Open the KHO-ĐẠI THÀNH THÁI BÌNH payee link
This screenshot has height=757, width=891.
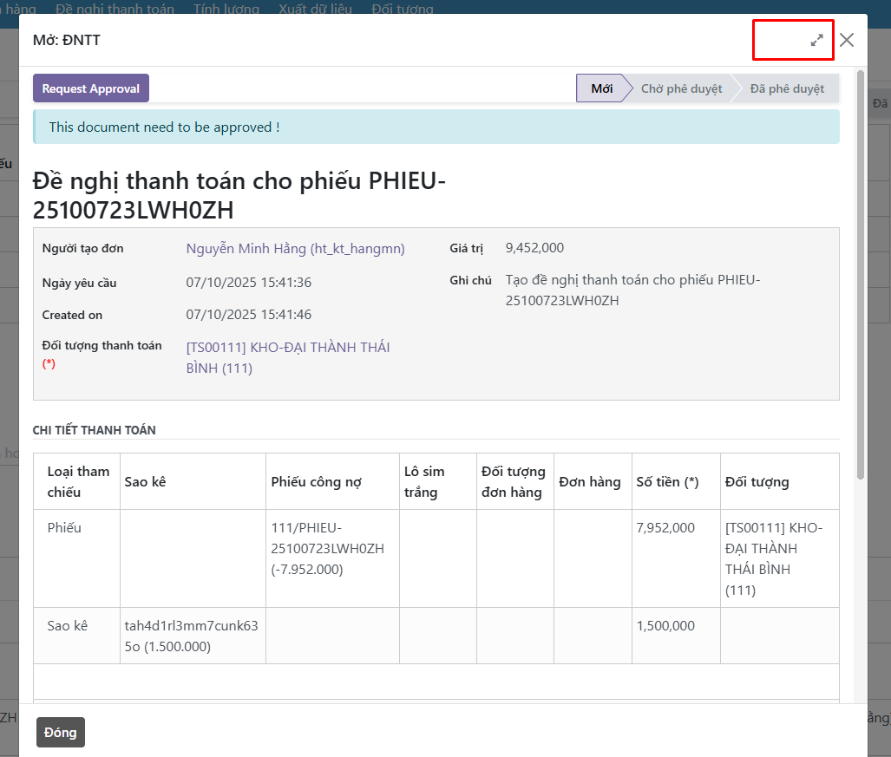coord(287,357)
